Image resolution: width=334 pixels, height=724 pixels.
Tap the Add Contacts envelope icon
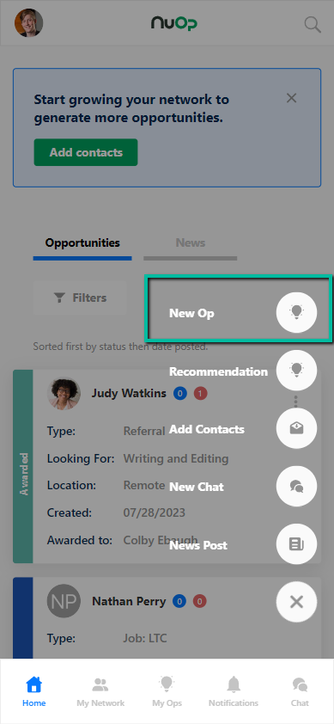296,428
